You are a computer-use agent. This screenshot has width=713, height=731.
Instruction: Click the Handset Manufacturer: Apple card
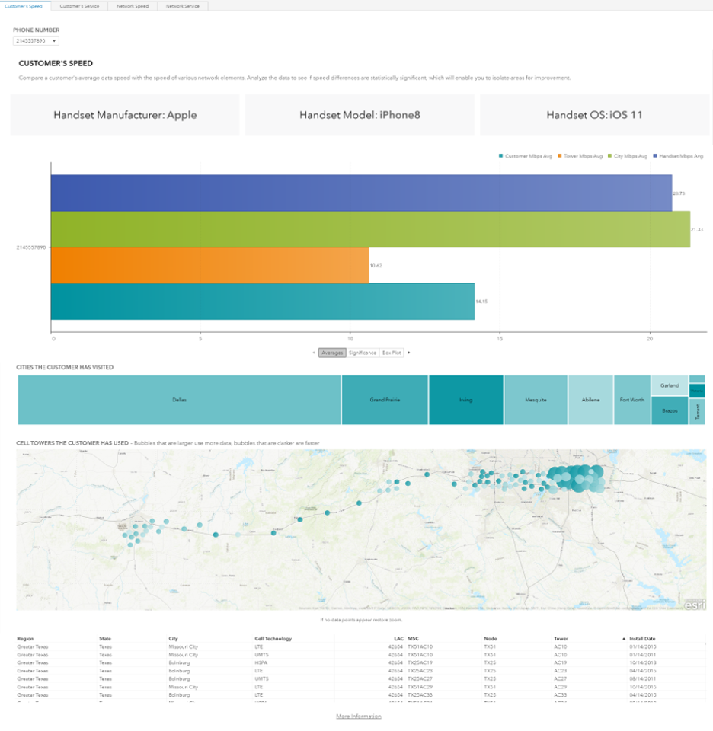click(125, 115)
